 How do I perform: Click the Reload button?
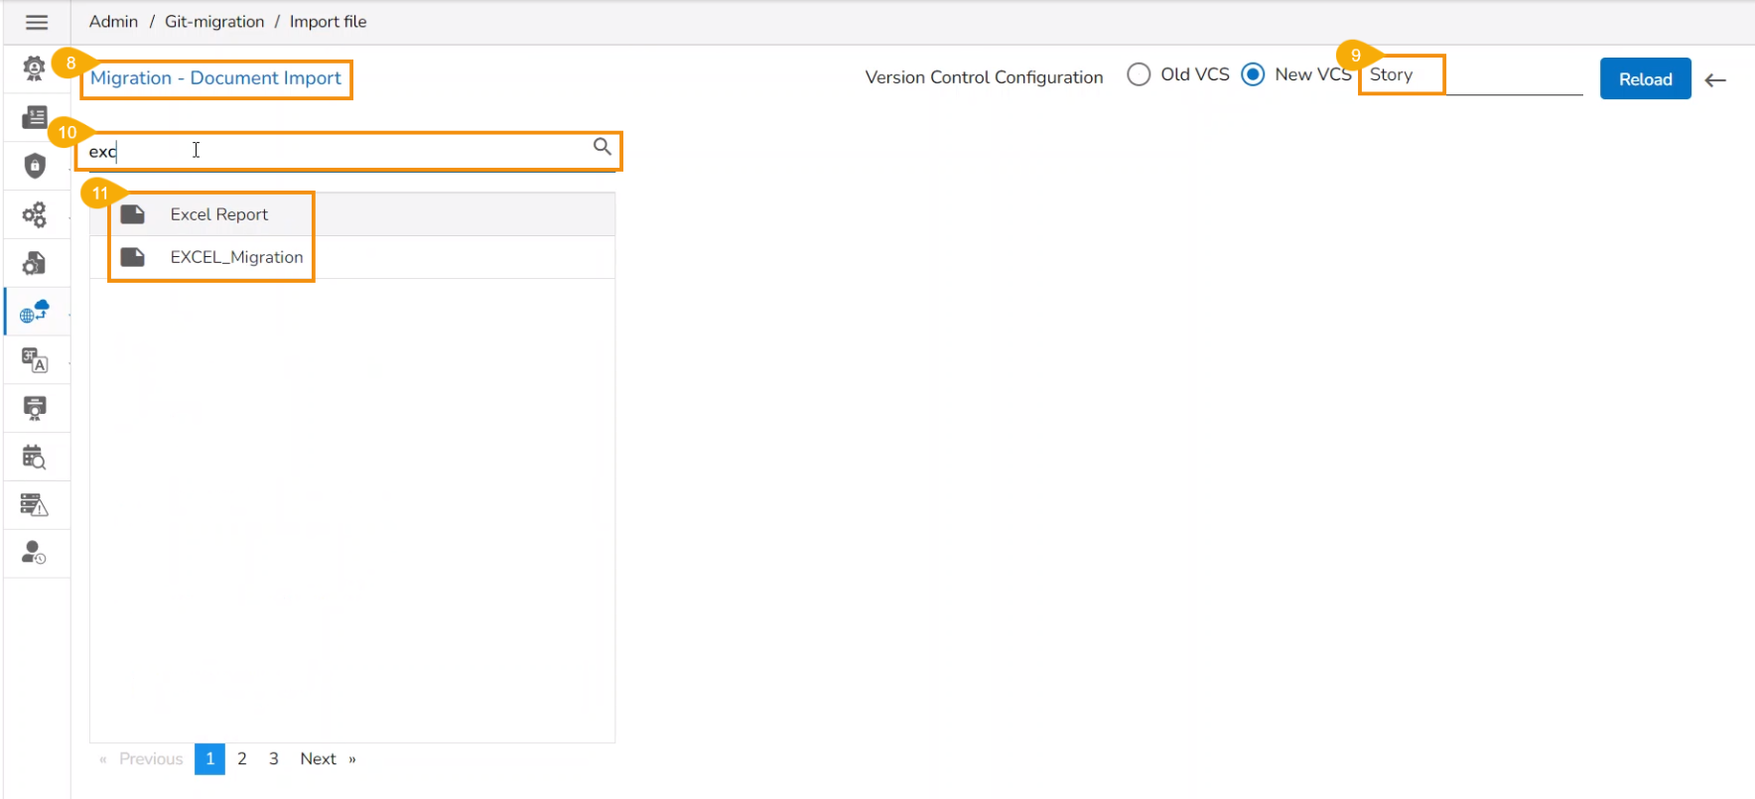[1646, 78]
